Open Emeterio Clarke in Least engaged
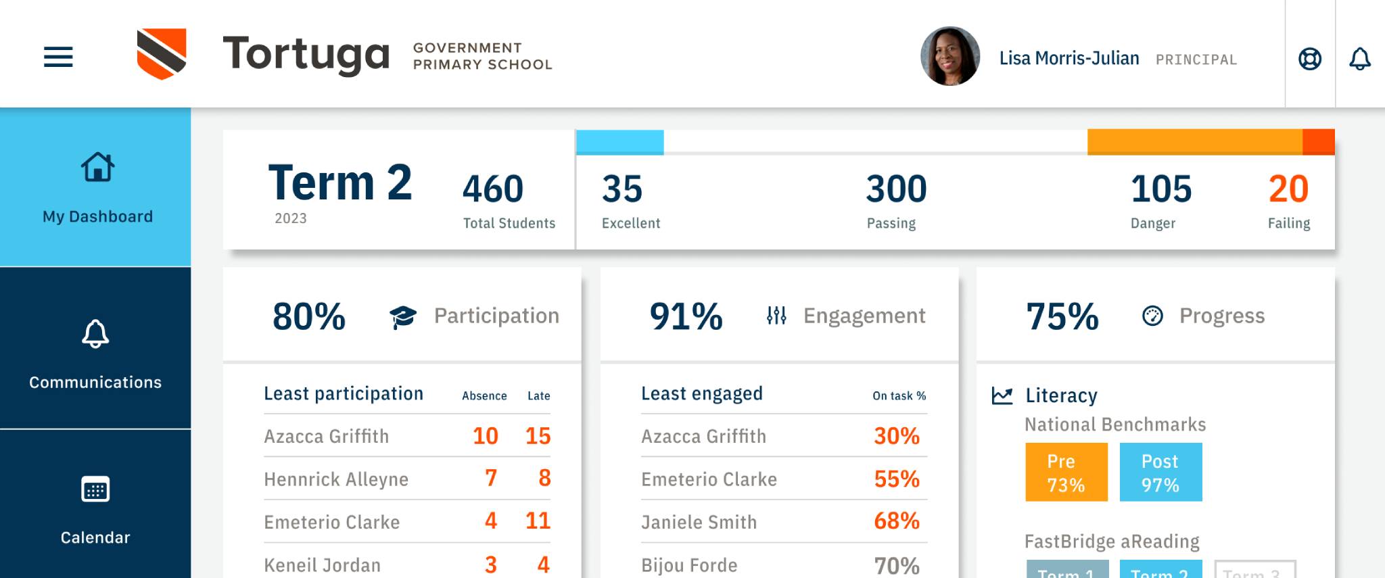 pos(709,479)
